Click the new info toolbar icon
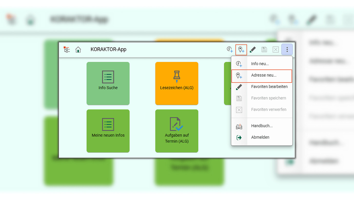This screenshot has height=200, width=354. (x=230, y=49)
